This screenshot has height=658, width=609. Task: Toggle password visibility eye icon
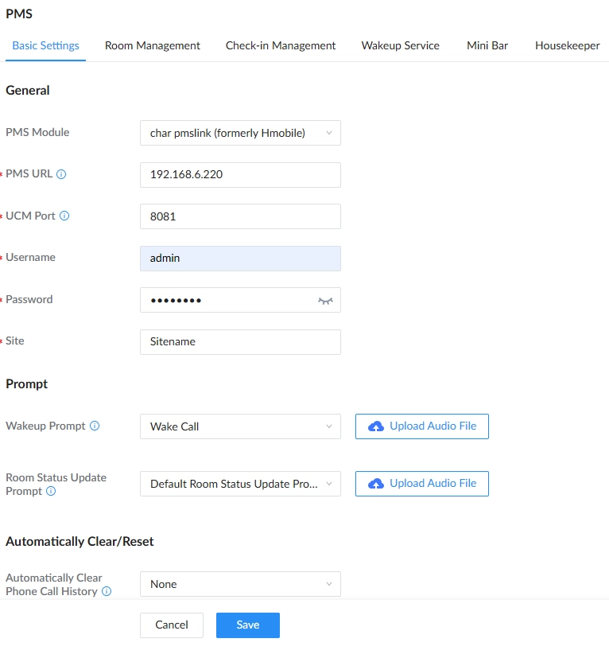pyautogui.click(x=325, y=301)
